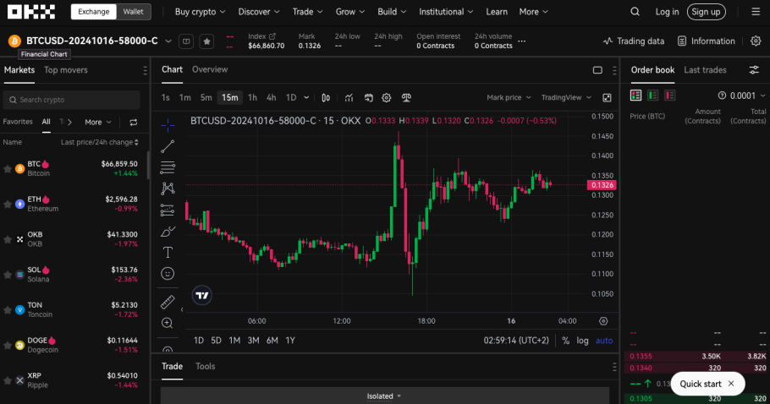Click the Sign up button
Image resolution: width=770 pixels, height=404 pixels.
(x=707, y=12)
